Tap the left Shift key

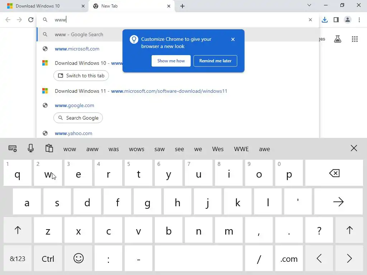coord(18,230)
